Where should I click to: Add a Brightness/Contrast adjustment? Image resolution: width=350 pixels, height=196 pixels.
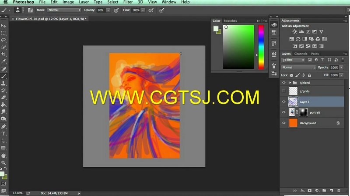(294, 31)
